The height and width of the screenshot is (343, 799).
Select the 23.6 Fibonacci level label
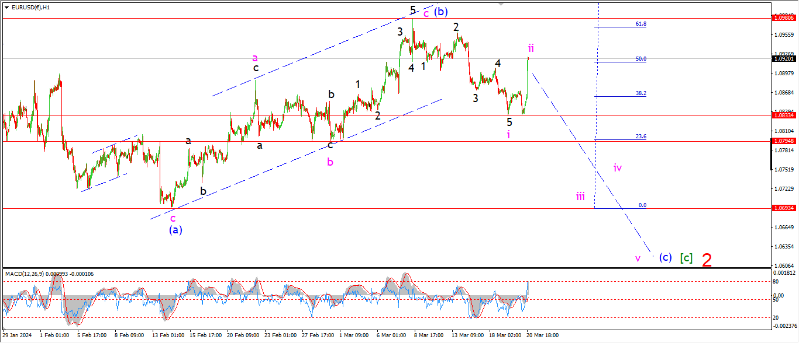tap(640, 136)
